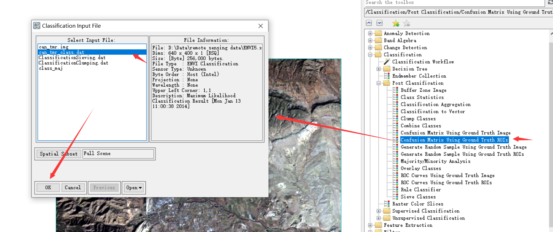
Task: Collapse the Classification folder
Action: pyautogui.click(x=370, y=55)
